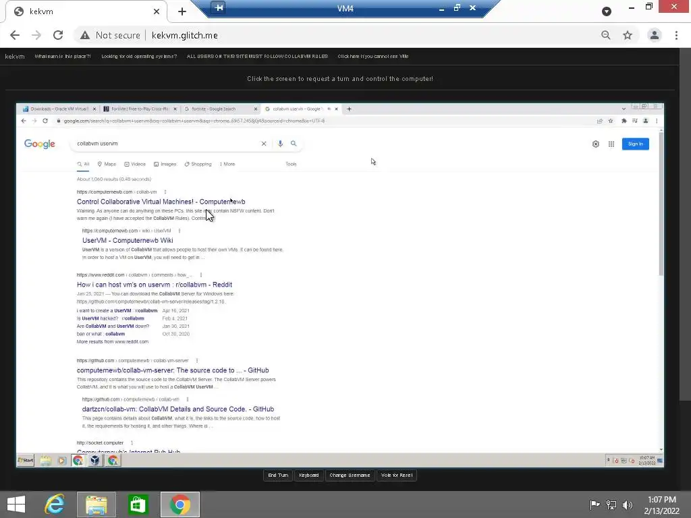Click the blue Sign in button
Screen dimensions: 691x518
coord(636,144)
